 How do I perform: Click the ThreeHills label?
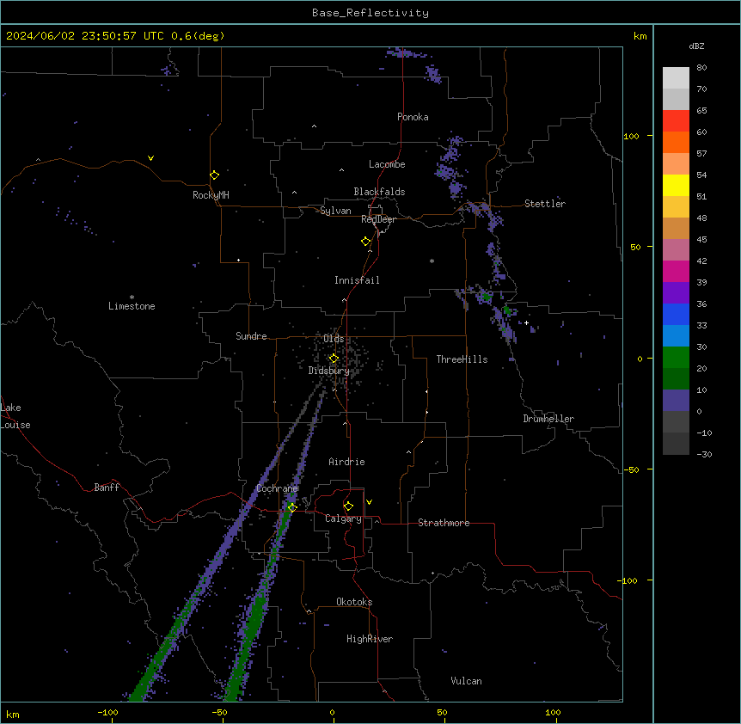tap(462, 359)
